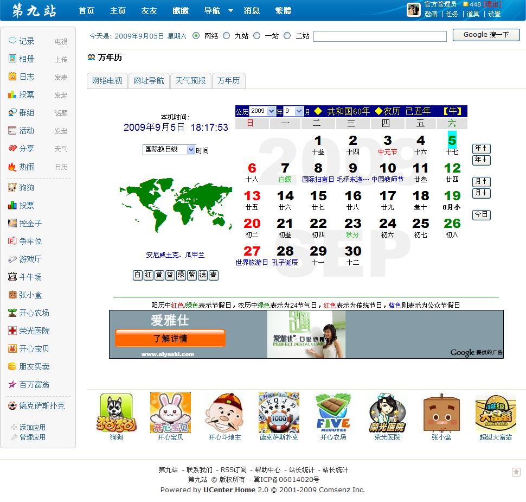Viewport: 526px width, 502px height.
Task: Expand the 导航 menu arrow
Action: [x=231, y=10]
